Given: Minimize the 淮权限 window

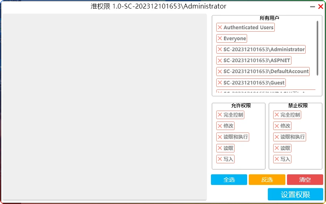Looking at the screenshot, I should point(313,7).
